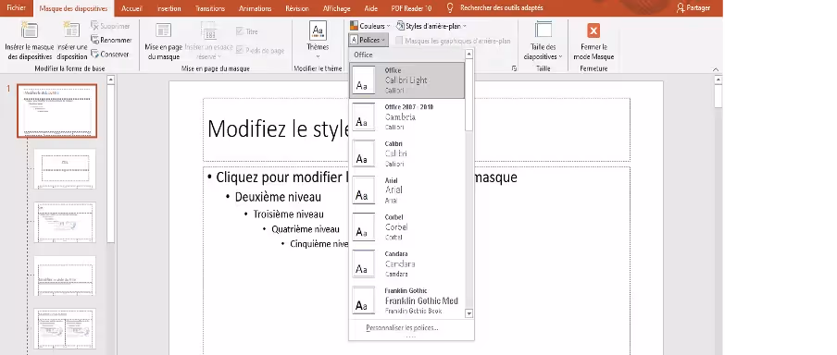Open Insérer un espace réservé dropdown
837x355 pixels.
tap(208, 42)
